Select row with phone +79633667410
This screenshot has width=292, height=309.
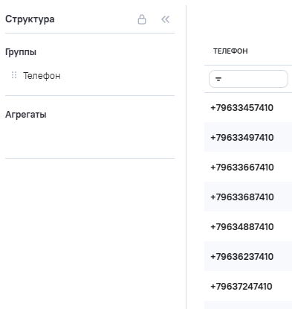(248, 167)
